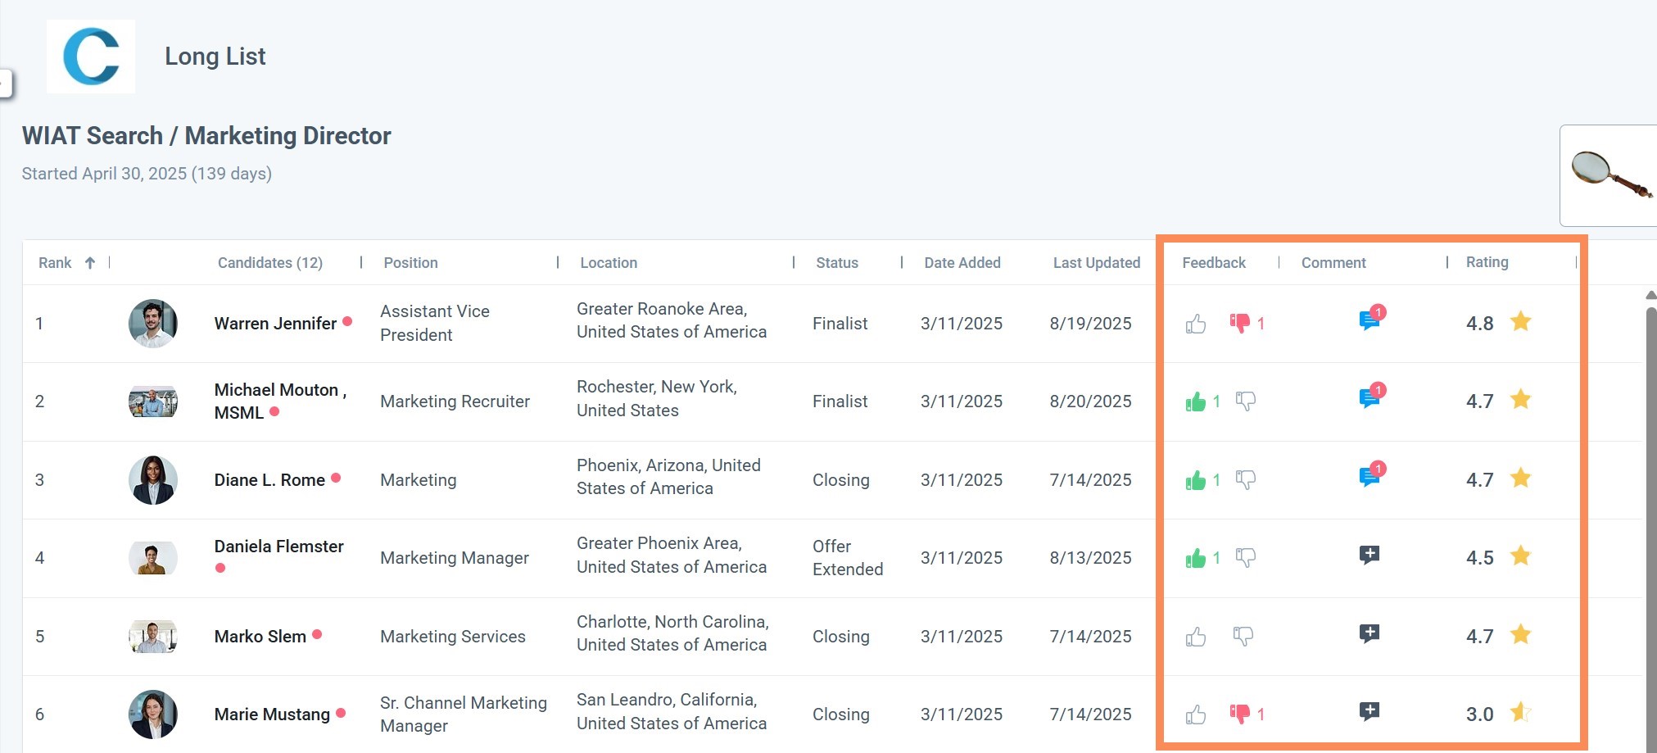Sort the table by Rank column
This screenshot has width=1657, height=753.
55,263
